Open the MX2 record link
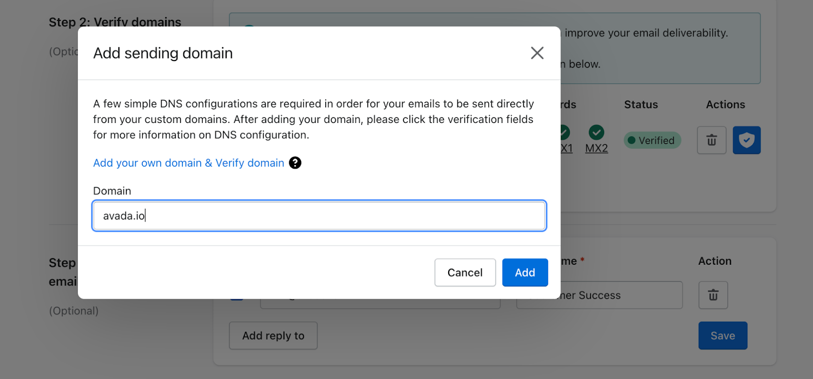 tap(597, 148)
